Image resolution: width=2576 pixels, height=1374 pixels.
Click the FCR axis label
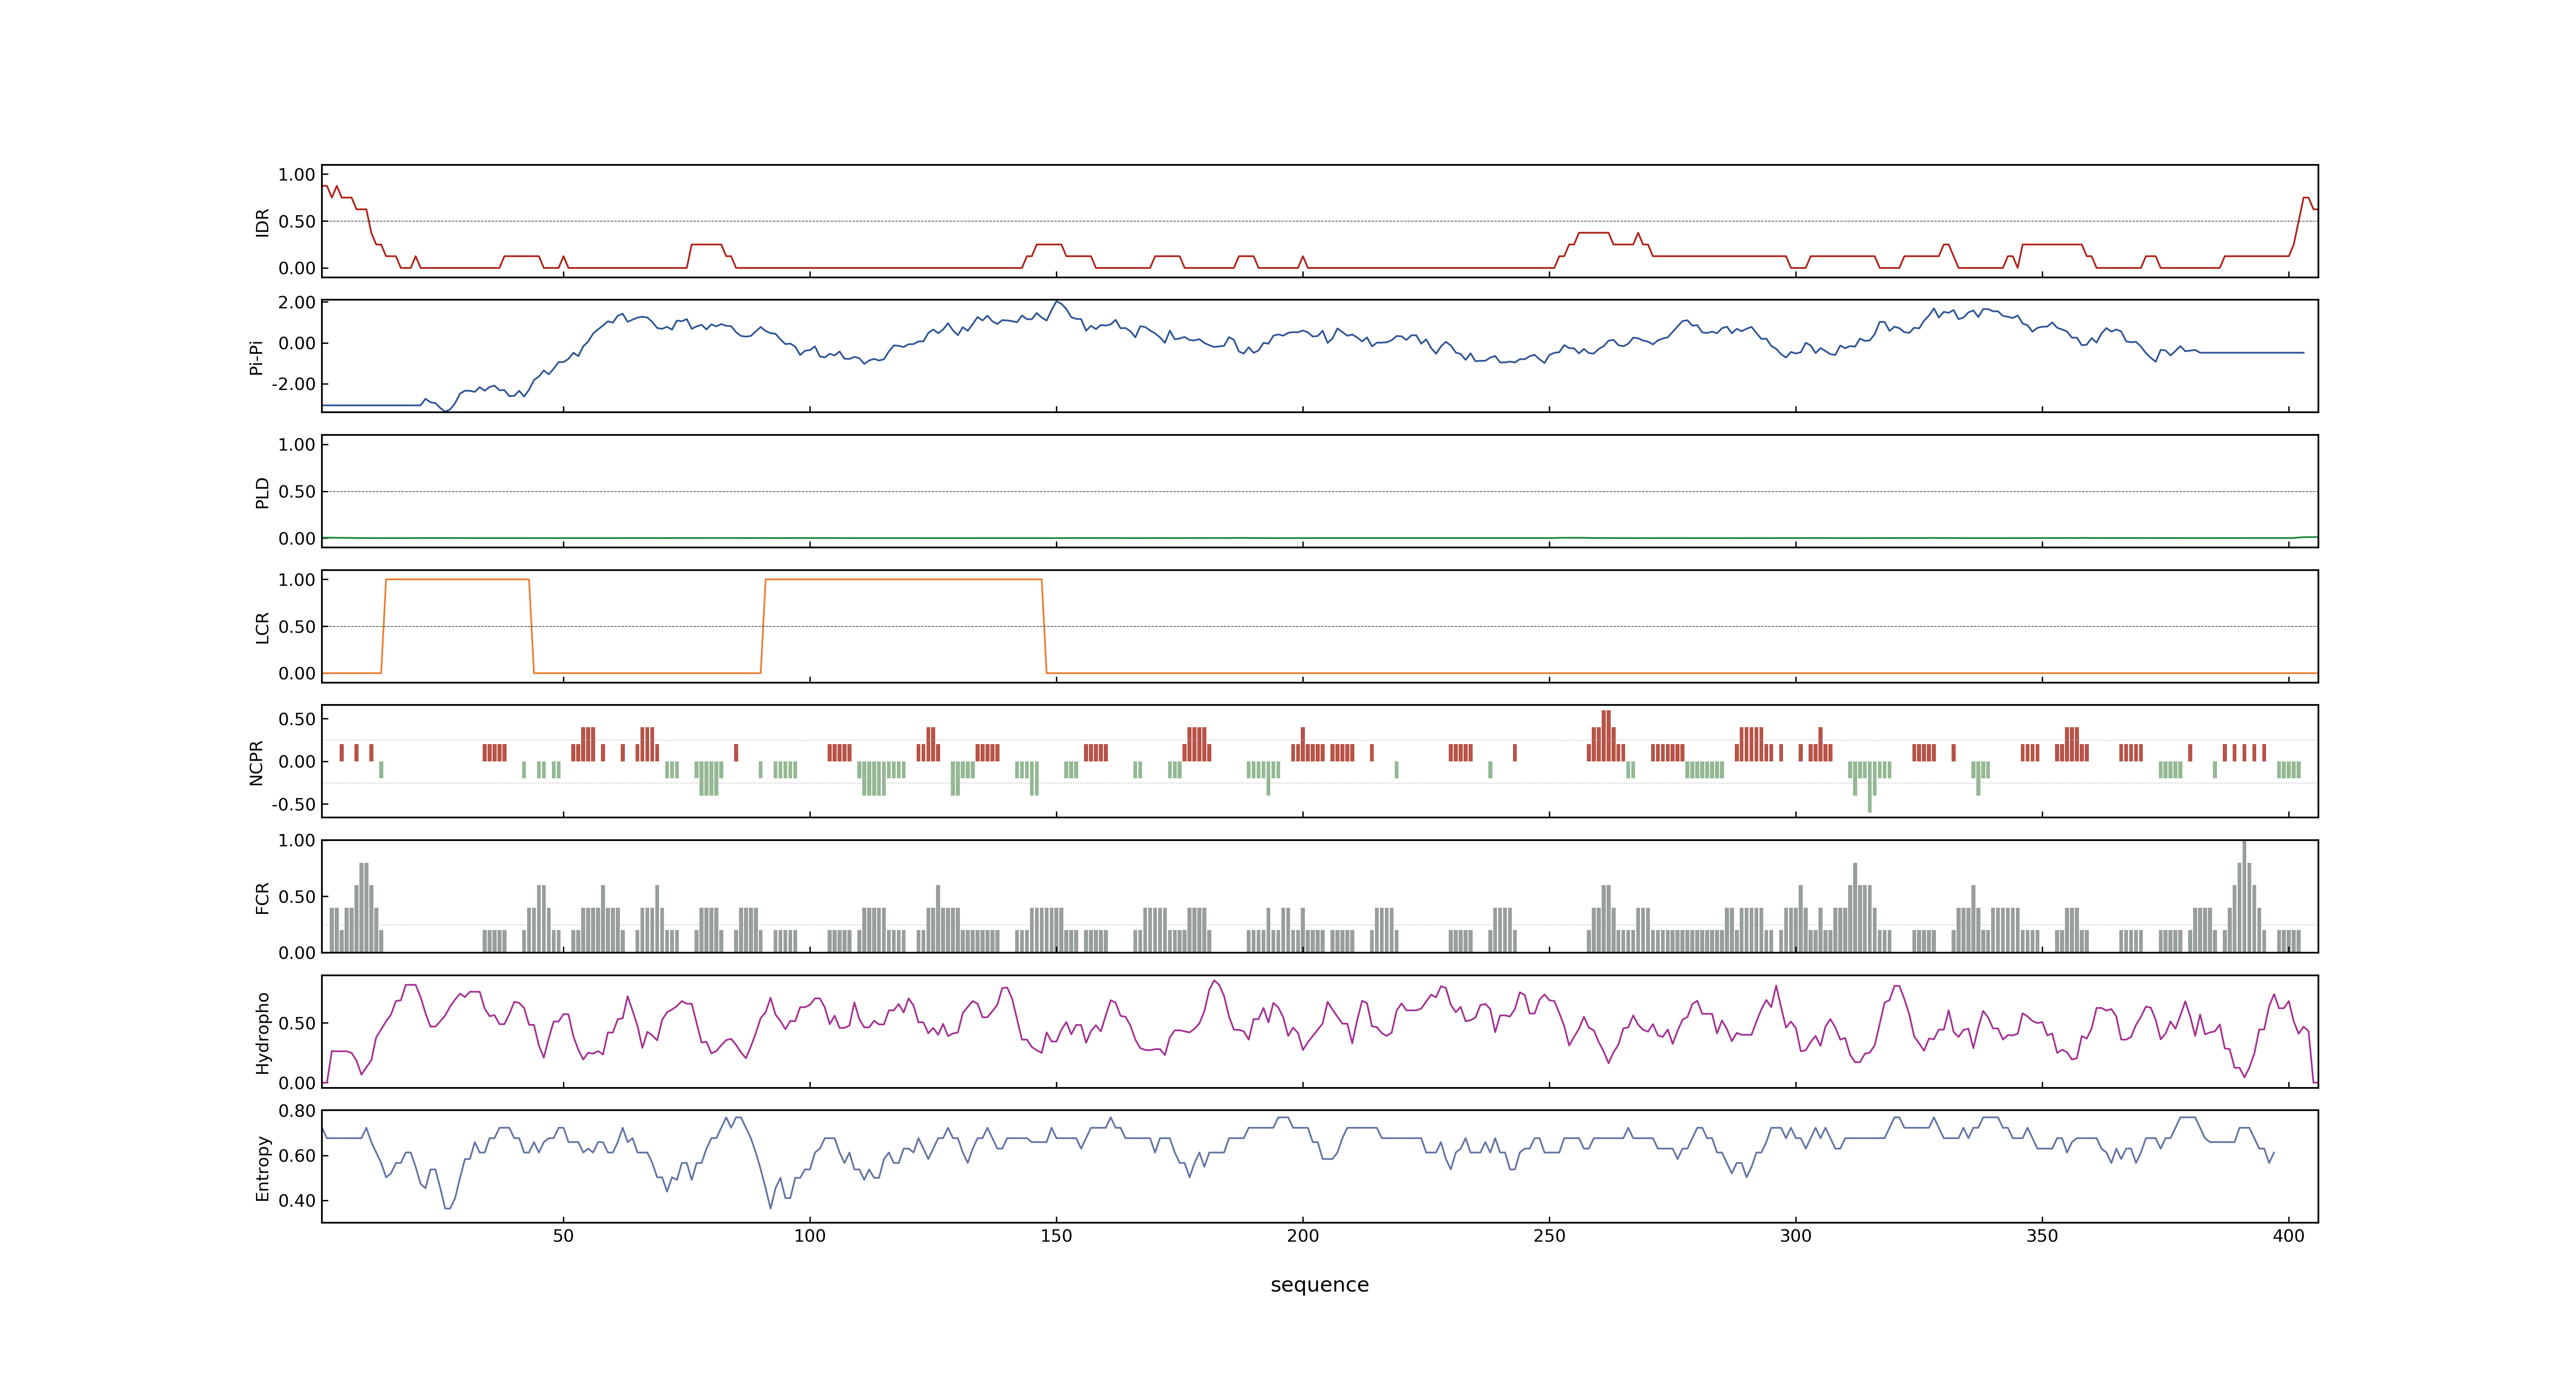pyautogui.click(x=262, y=897)
